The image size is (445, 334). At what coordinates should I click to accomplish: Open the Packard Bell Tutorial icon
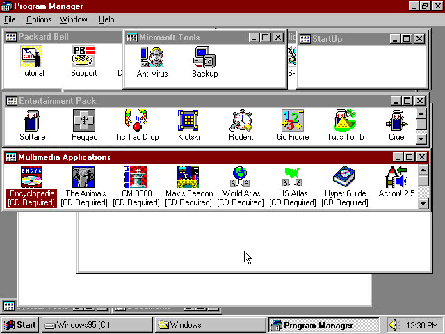click(31, 56)
